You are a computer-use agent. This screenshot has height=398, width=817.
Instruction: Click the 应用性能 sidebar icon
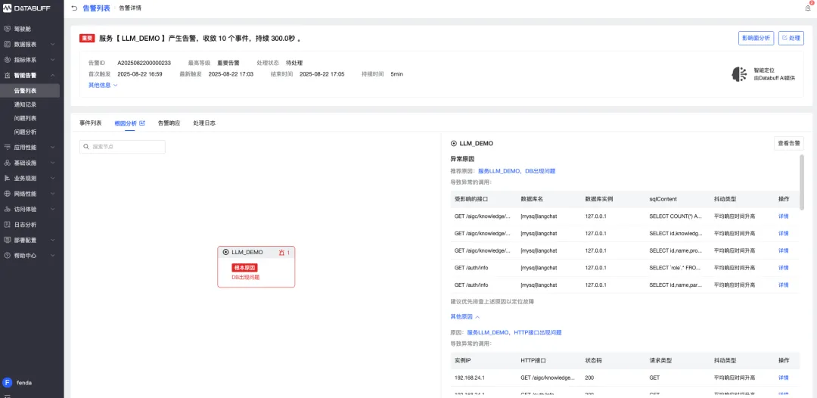point(7,148)
